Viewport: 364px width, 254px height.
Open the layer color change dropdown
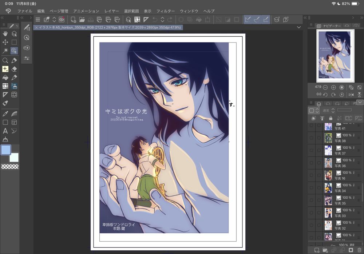click(x=314, y=111)
